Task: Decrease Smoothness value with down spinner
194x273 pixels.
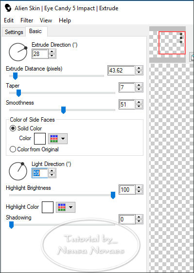Action: coord(139,107)
